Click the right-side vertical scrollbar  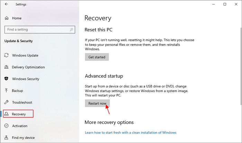pyautogui.click(x=240, y=69)
